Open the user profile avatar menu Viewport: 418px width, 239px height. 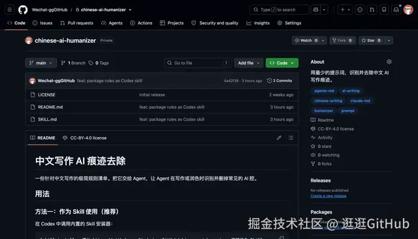408,10
